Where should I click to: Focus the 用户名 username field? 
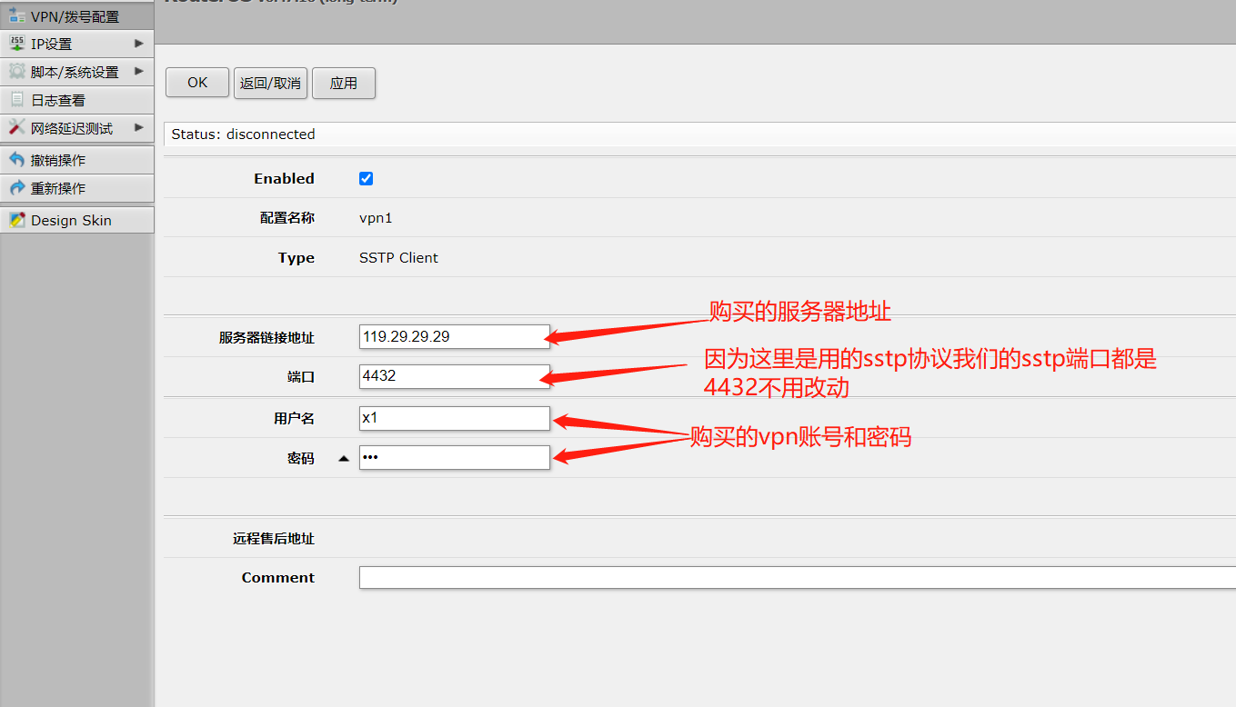455,418
